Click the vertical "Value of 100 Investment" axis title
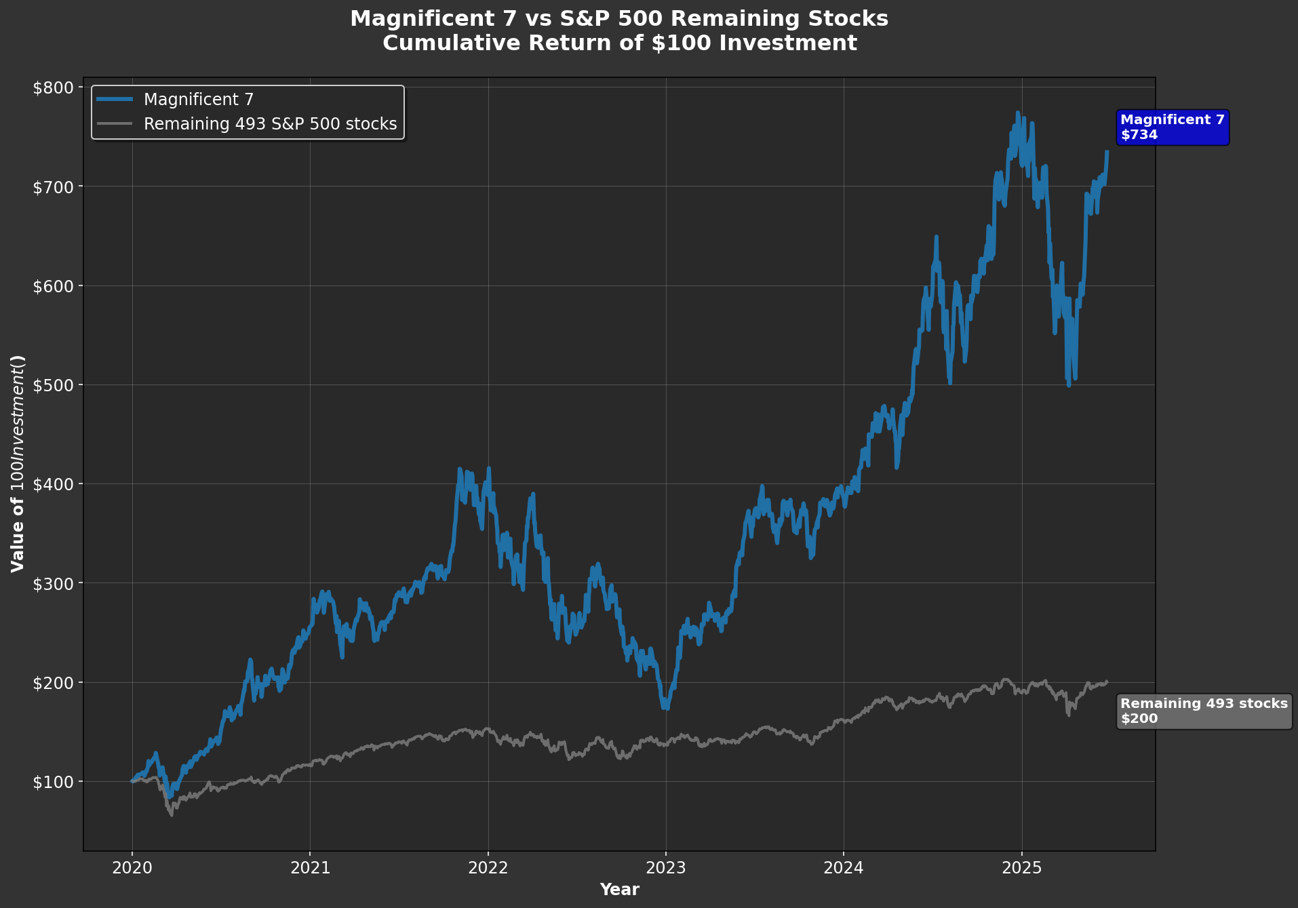The image size is (1298, 908). [x=18, y=464]
